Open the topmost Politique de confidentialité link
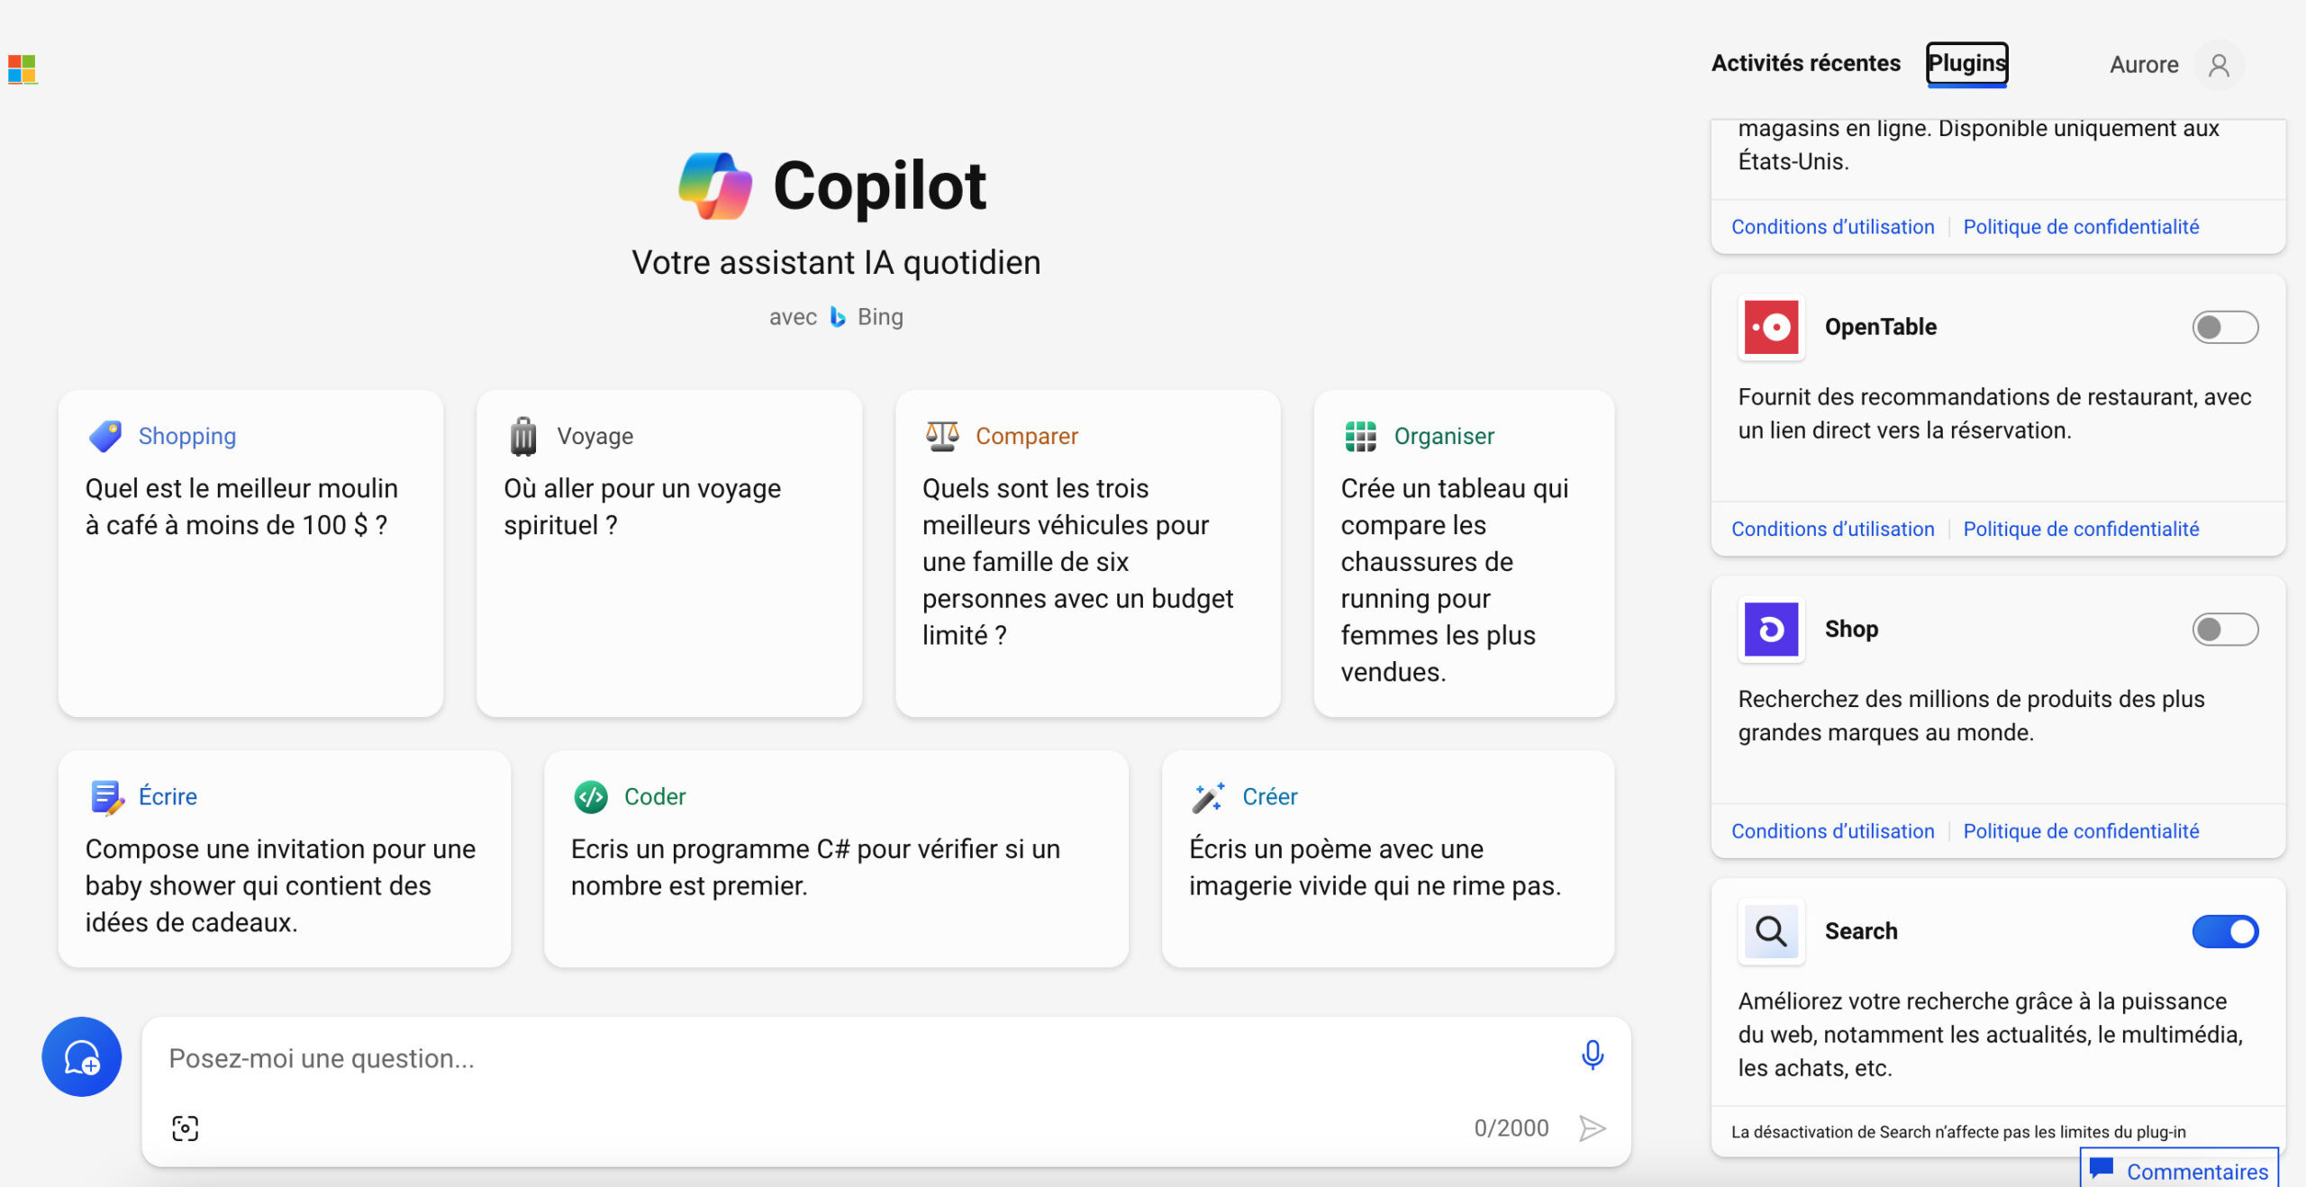2306x1187 pixels. click(2081, 227)
